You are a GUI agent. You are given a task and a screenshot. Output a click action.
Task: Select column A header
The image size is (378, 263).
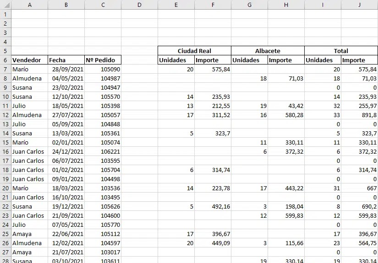(30, 5)
